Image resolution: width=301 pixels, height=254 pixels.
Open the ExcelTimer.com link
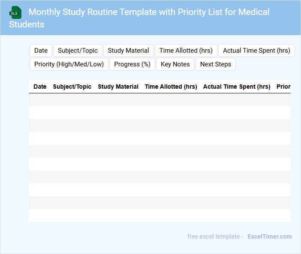[x=269, y=236]
